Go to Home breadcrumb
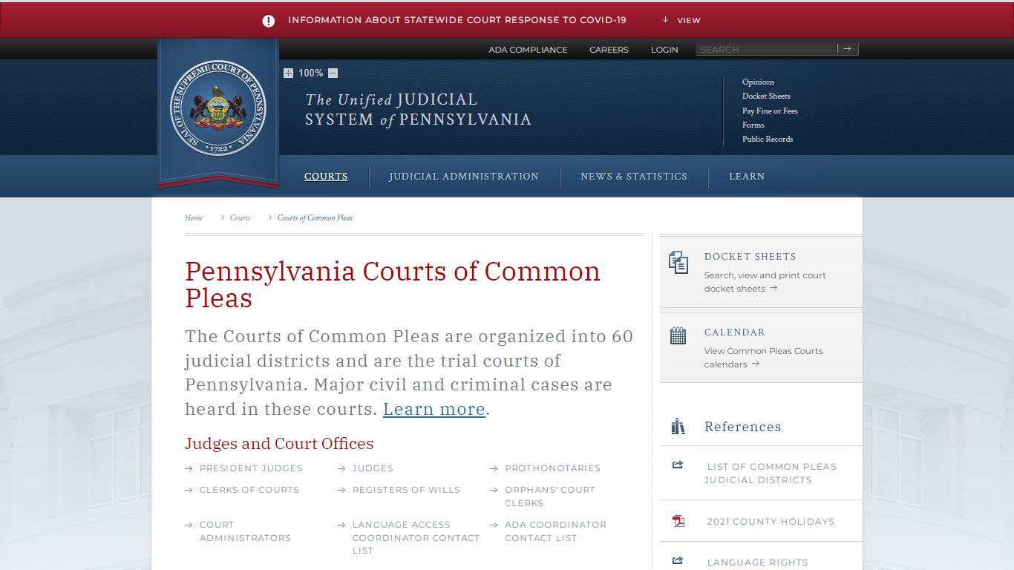This screenshot has width=1014, height=570. tap(194, 217)
